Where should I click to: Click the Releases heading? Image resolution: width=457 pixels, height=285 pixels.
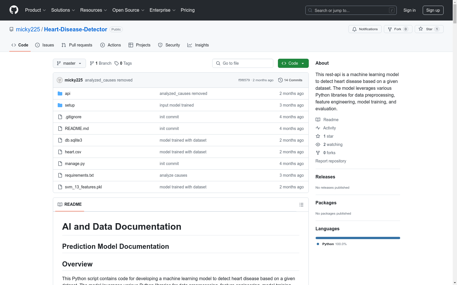(x=325, y=177)
